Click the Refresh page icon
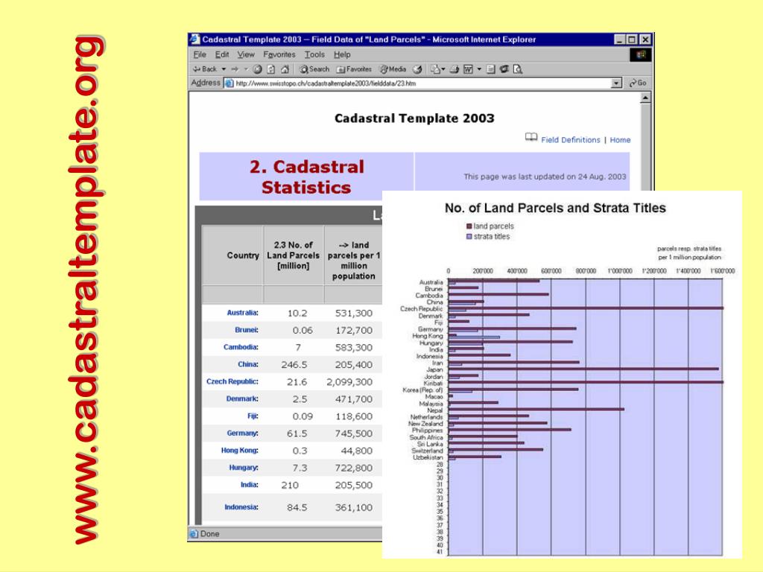This screenshot has width=763, height=572. 271,69
